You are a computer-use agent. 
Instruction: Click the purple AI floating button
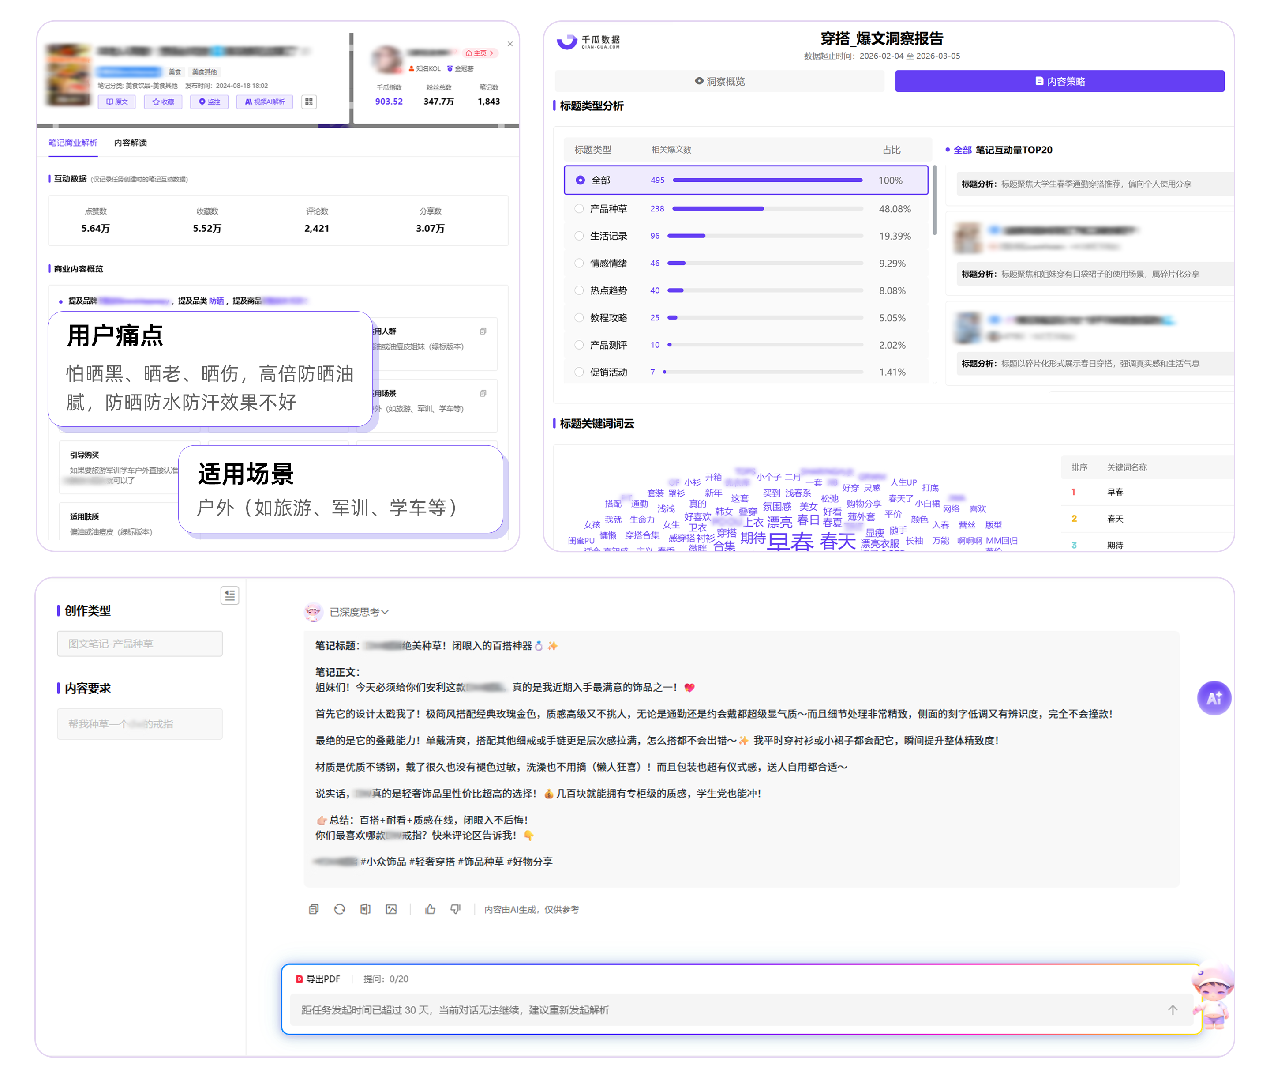click(x=1214, y=698)
